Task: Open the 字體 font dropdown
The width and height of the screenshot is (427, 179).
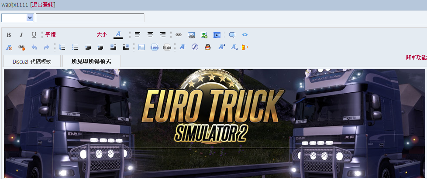Action: (x=51, y=34)
